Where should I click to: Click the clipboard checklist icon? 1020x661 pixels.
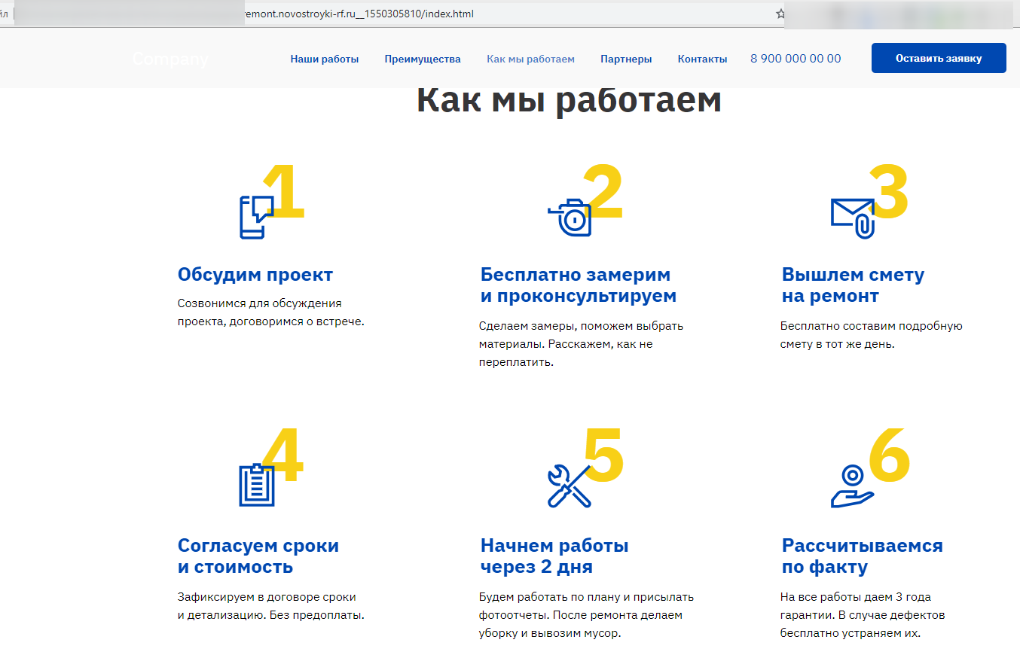[x=256, y=486]
